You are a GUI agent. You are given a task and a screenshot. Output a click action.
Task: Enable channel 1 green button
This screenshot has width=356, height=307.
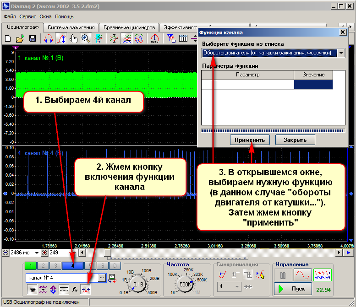tap(31, 266)
